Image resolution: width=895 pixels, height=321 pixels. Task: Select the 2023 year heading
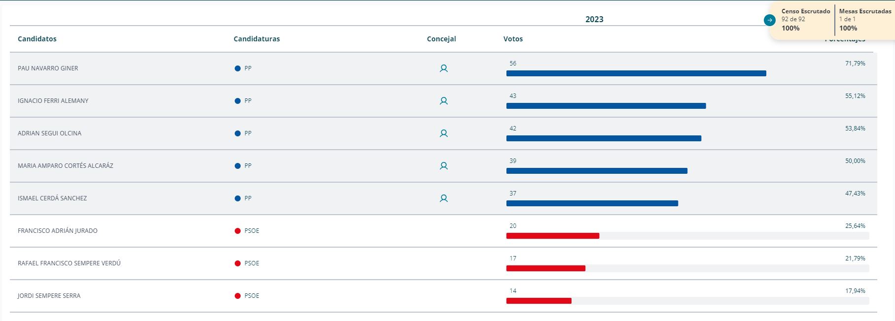tap(594, 19)
